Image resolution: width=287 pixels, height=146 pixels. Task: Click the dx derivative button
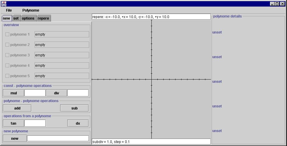(78, 123)
